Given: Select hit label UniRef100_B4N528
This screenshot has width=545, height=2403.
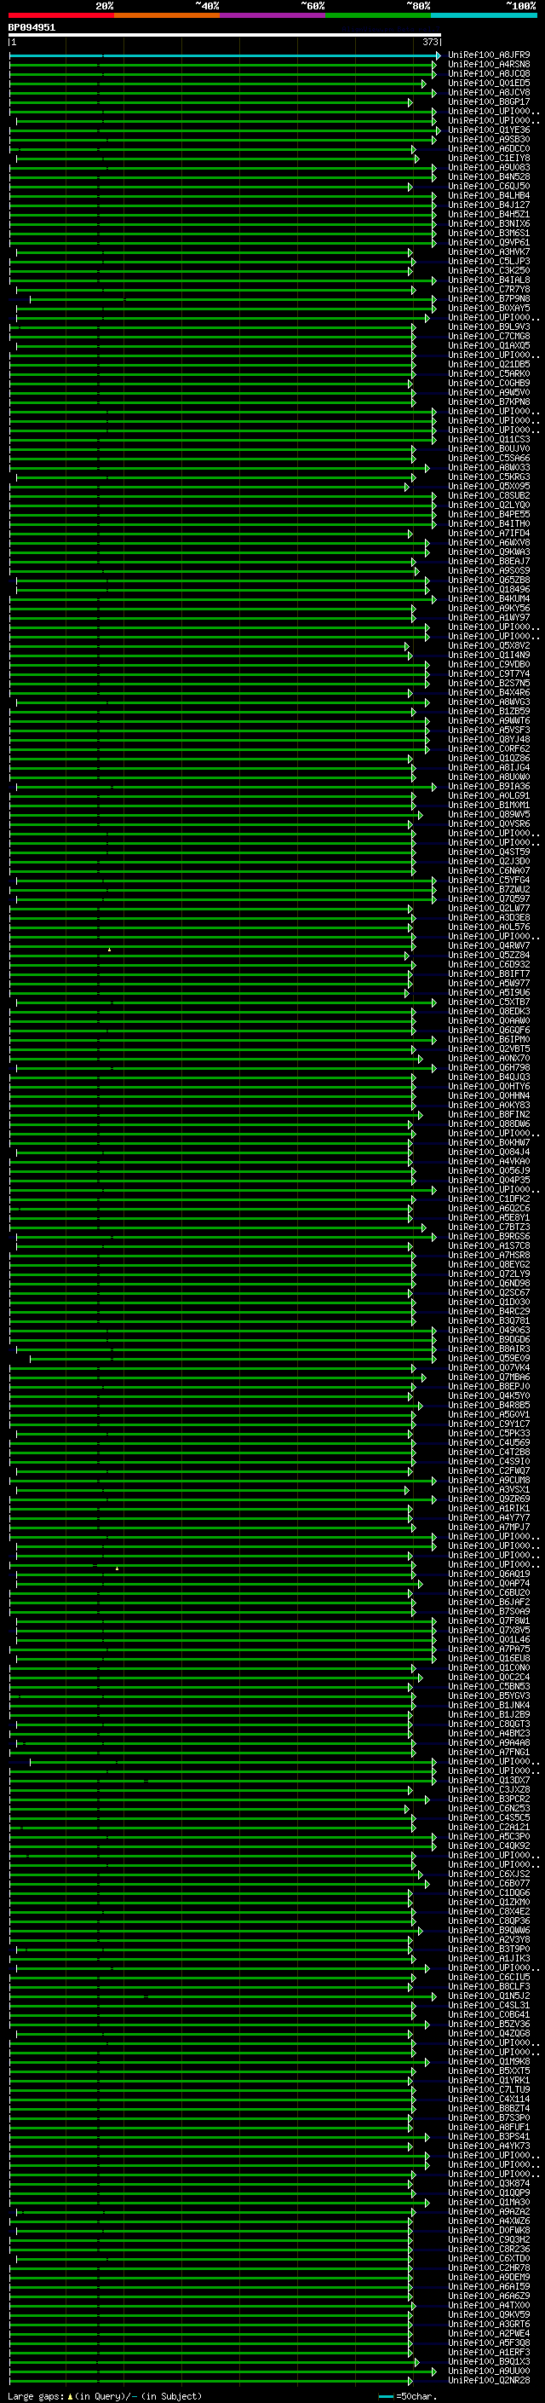Looking at the screenshot, I should point(488,176).
